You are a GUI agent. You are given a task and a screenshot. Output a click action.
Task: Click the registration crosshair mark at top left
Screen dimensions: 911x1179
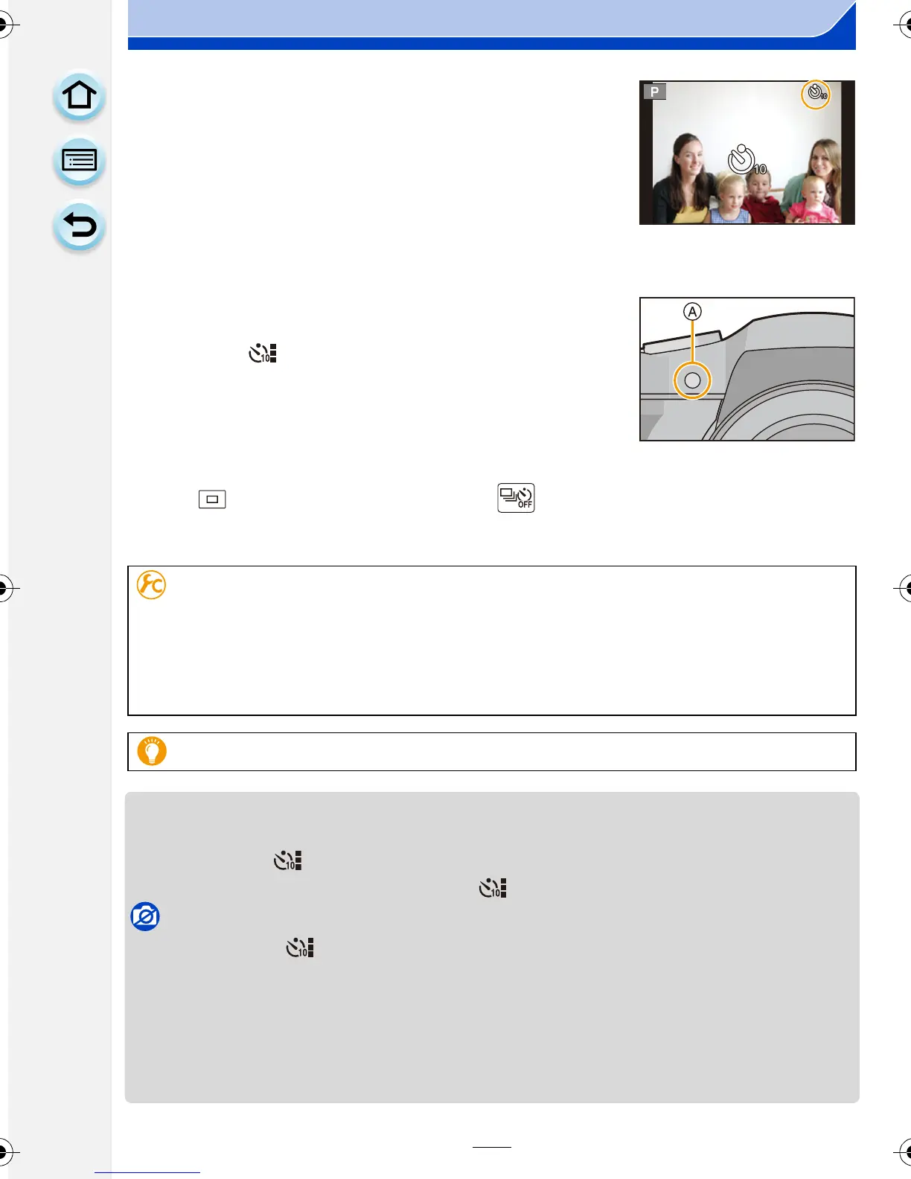pos(4,25)
